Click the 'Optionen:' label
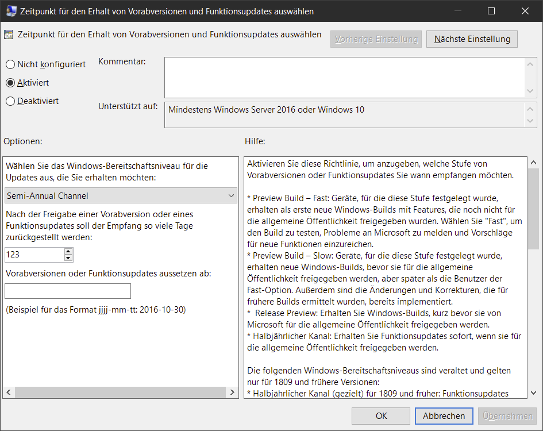 [x=23, y=141]
